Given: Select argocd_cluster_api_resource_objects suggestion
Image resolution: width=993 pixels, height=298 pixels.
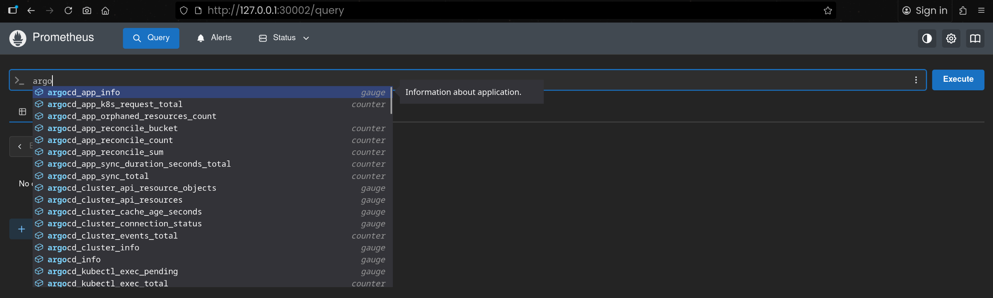Looking at the screenshot, I should coord(212,188).
